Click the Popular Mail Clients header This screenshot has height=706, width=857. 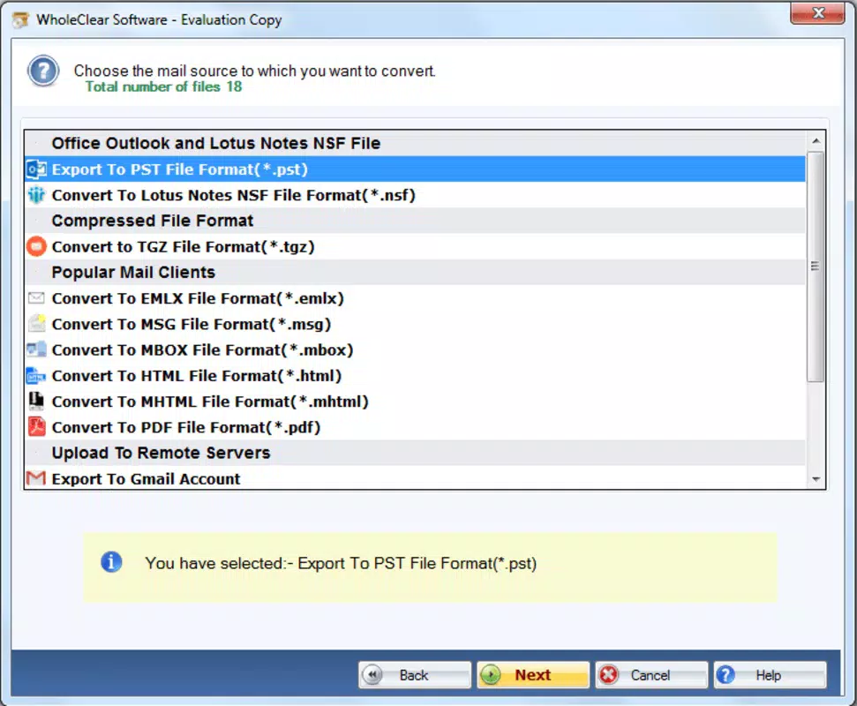click(415, 272)
